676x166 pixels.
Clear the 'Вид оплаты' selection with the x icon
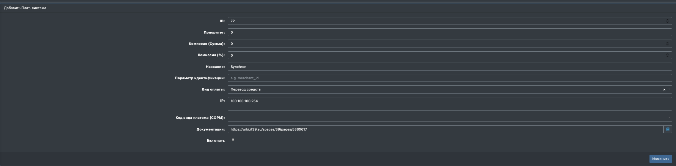coord(664,90)
